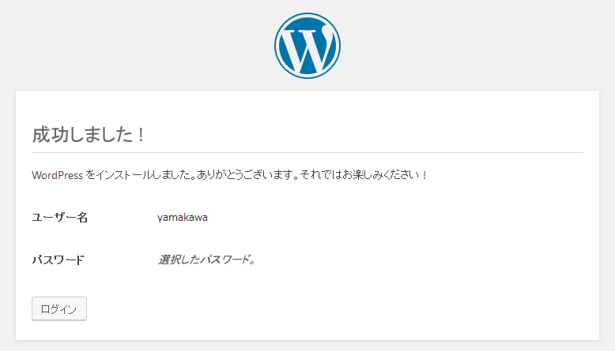Click the exclamation mark ending the heading
The image size is (615, 351).
141,135
